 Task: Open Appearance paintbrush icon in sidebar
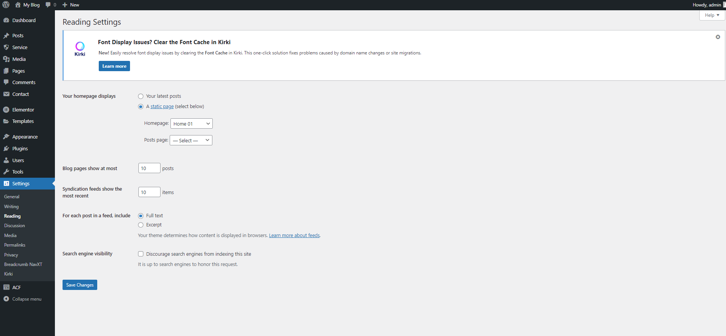[6, 137]
